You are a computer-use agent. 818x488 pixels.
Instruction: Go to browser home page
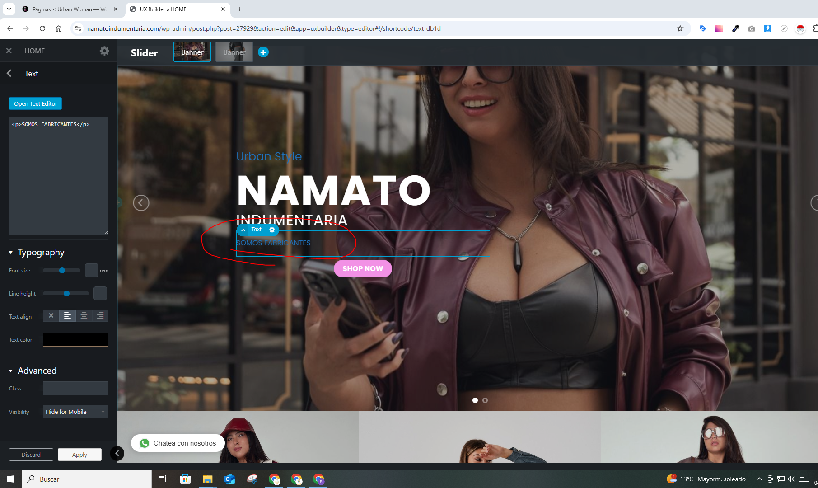coord(59,28)
